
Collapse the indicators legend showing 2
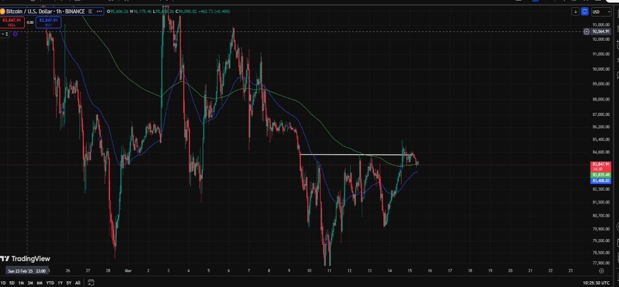[x=5, y=33]
